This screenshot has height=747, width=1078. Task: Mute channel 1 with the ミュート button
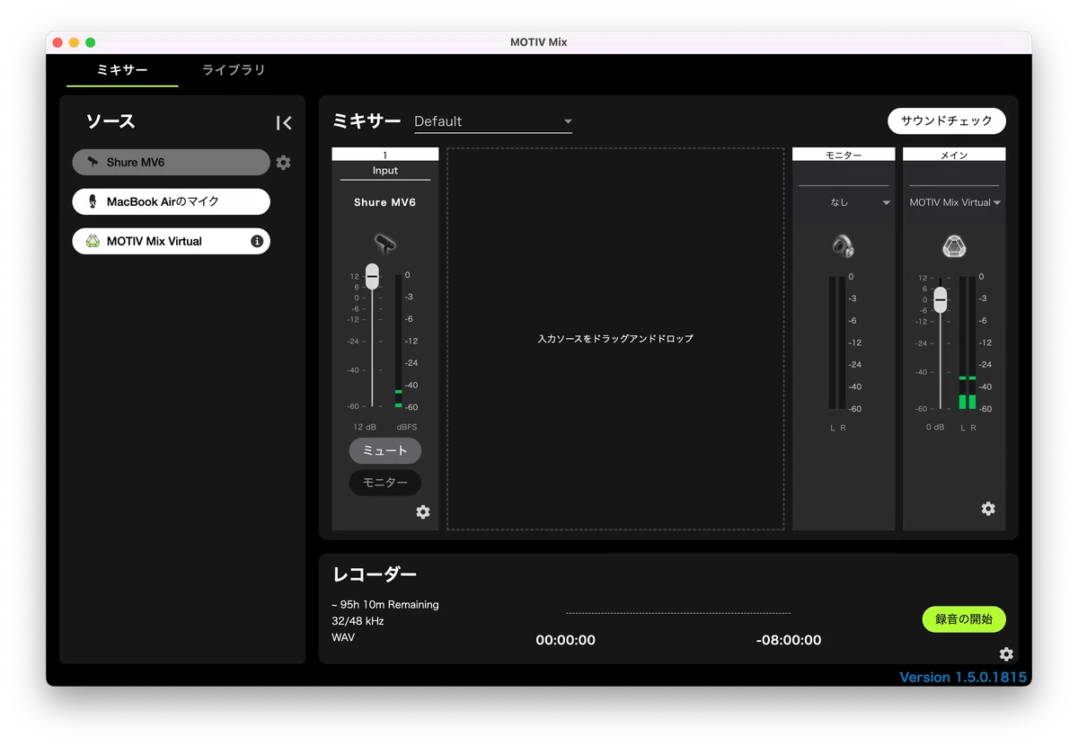click(385, 451)
